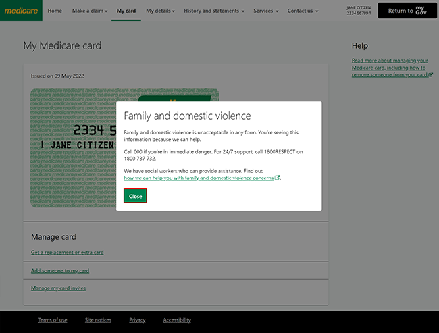Screen dimensions: 439x333
Task: Click external link icon after domestic violence link
Action: [277, 178]
